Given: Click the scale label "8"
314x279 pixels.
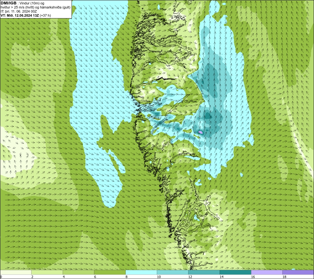Looking at the screenshot, I should tap(126, 277).
